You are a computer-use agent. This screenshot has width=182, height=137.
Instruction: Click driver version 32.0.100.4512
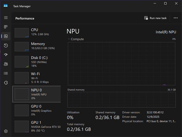(x=155, y=112)
